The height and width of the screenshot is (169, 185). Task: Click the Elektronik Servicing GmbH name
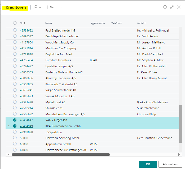(63, 138)
